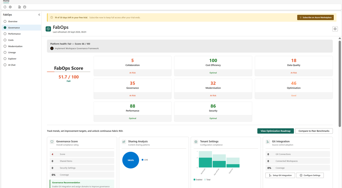Open the settings gear in top toolbar

[x=10, y=7]
